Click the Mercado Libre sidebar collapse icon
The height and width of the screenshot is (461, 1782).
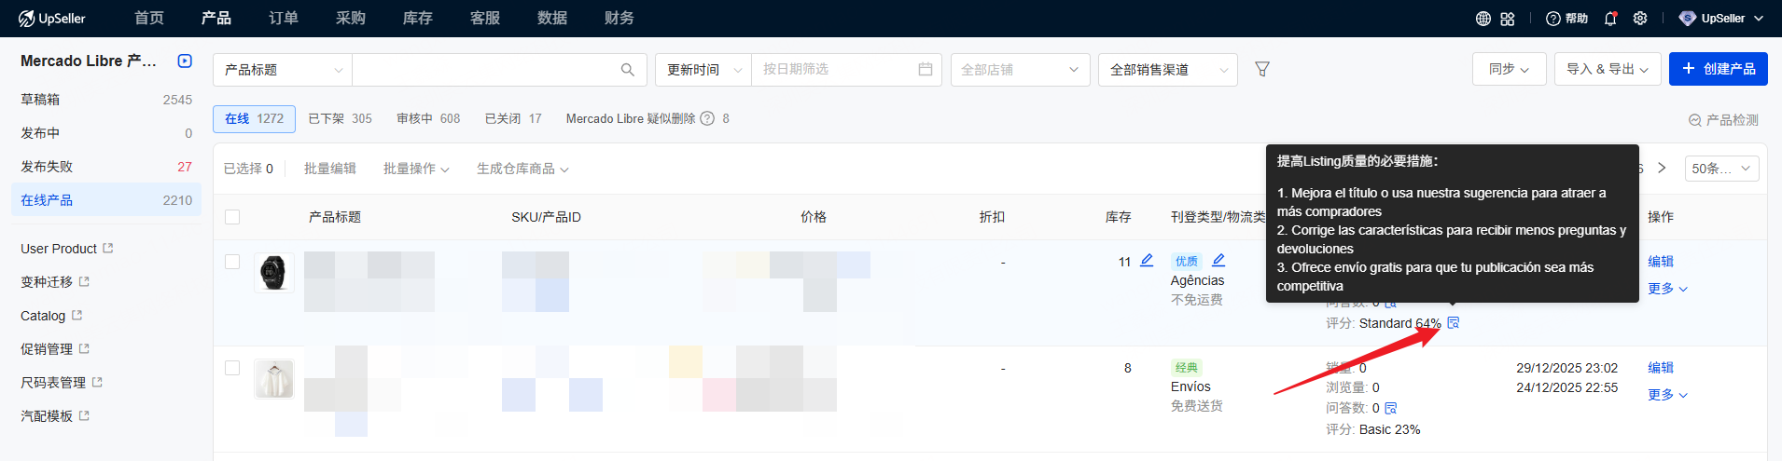click(185, 61)
